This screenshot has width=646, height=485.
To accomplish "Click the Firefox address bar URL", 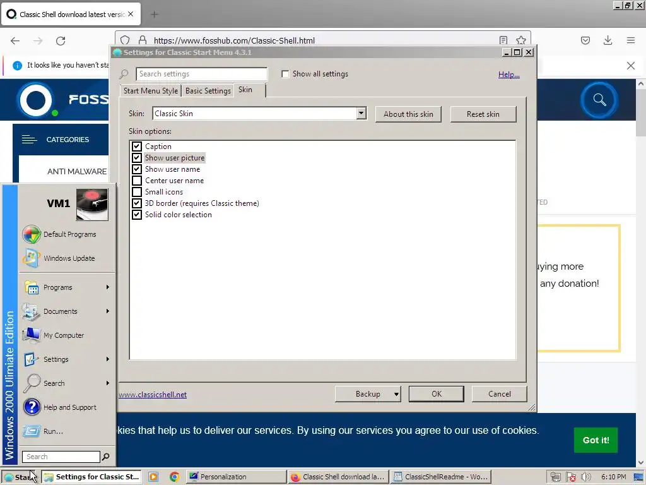I will [234, 40].
